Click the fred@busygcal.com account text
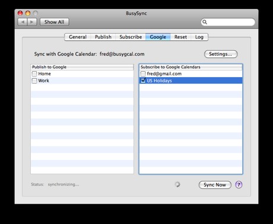The width and height of the screenshot is (273, 224). click(122, 54)
